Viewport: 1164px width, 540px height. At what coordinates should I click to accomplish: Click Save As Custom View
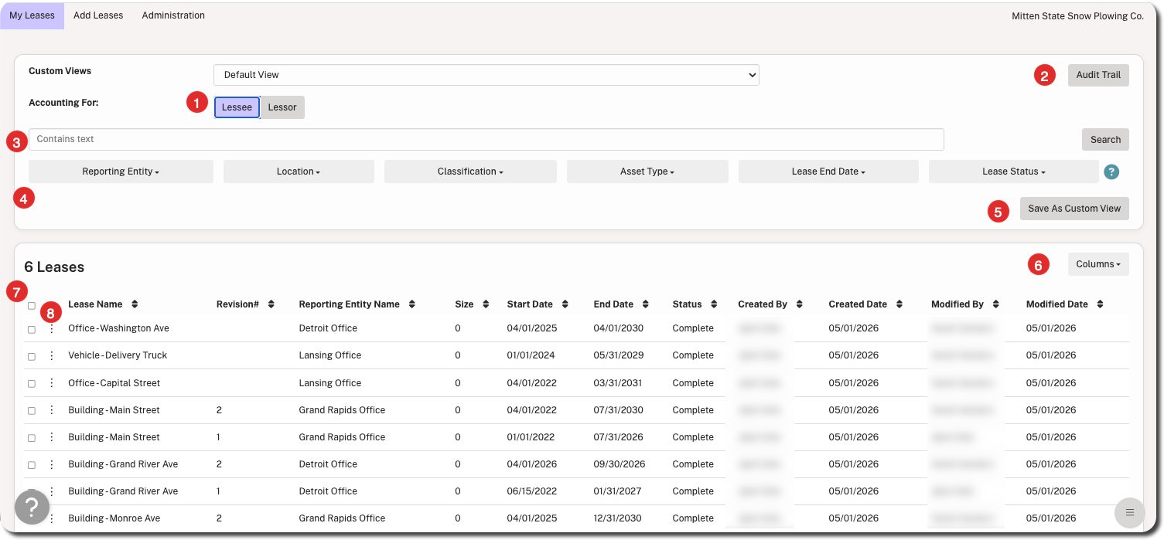[1074, 209]
